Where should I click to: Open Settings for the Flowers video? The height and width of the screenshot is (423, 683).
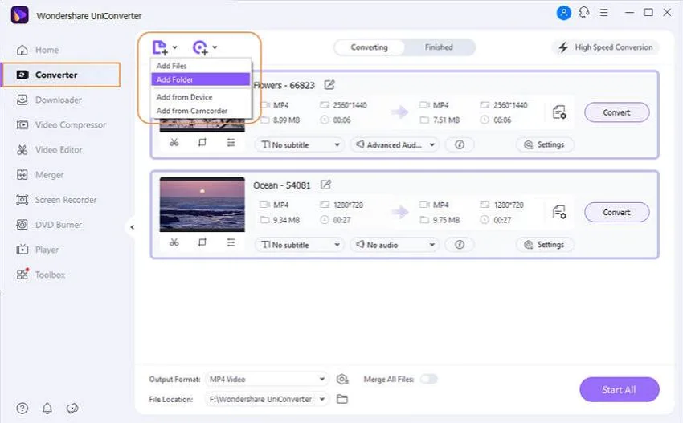[545, 145]
